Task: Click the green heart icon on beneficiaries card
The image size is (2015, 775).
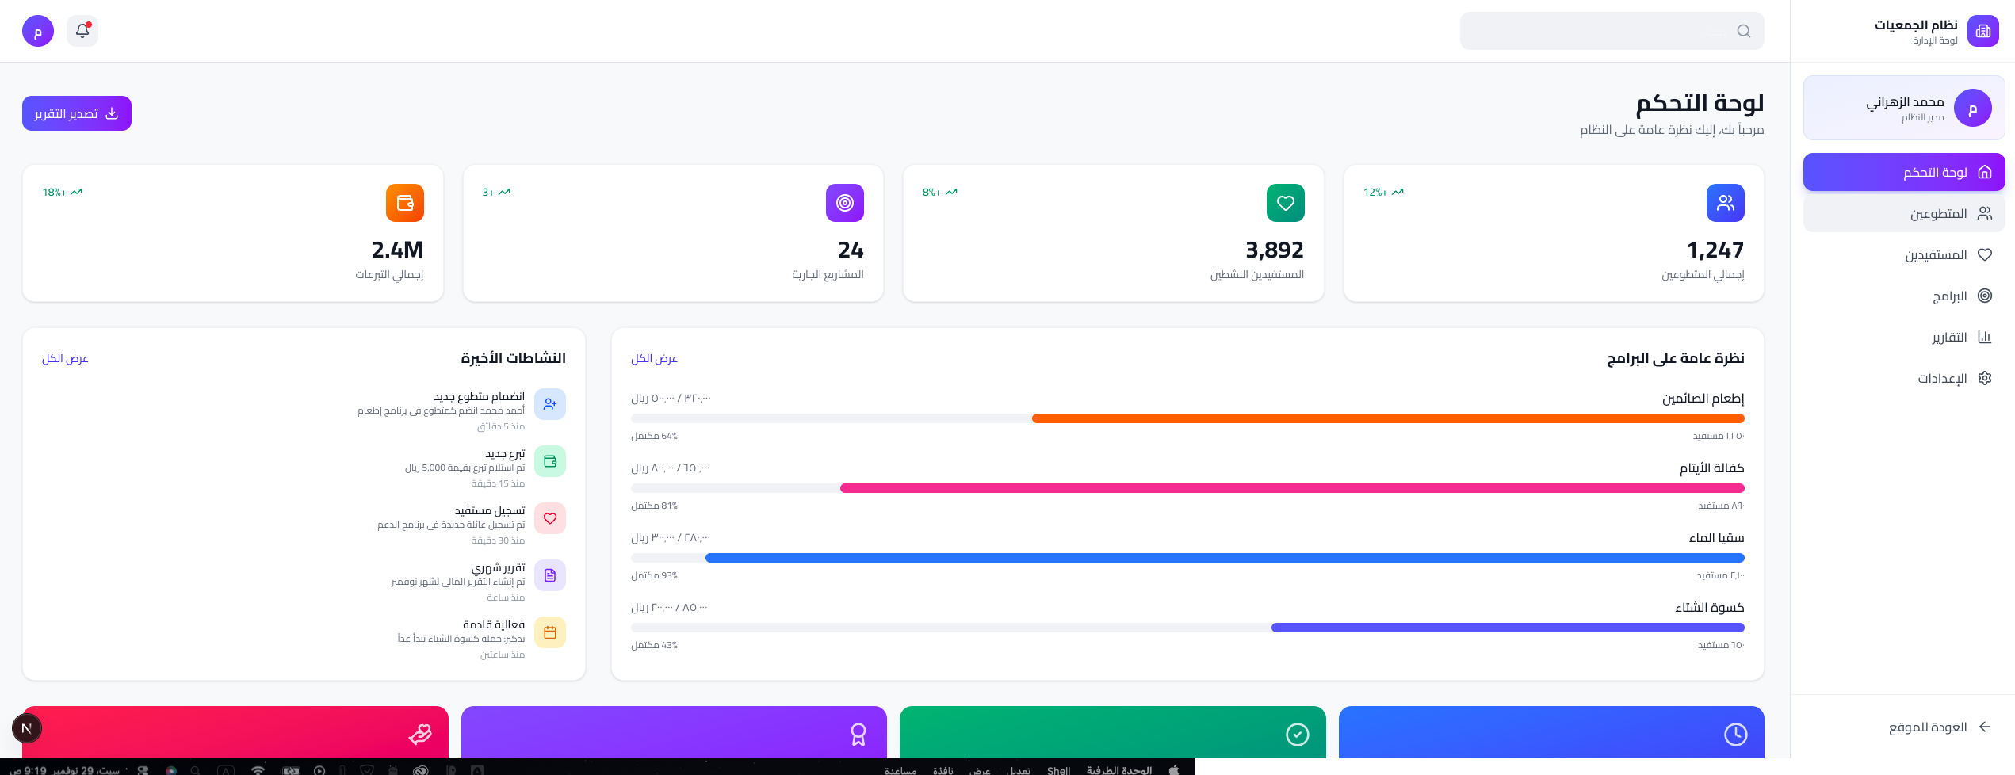Action: pyautogui.click(x=1285, y=203)
